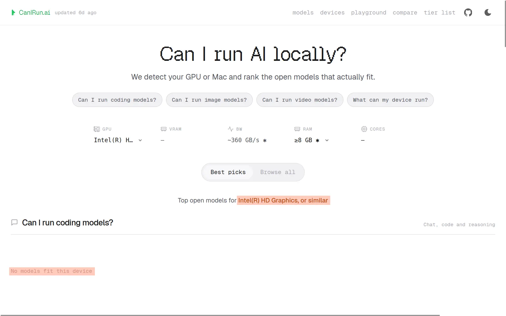Click the ~360 GB/s bandwidth value
Viewport: 506px width, 316px height.
pos(243,140)
